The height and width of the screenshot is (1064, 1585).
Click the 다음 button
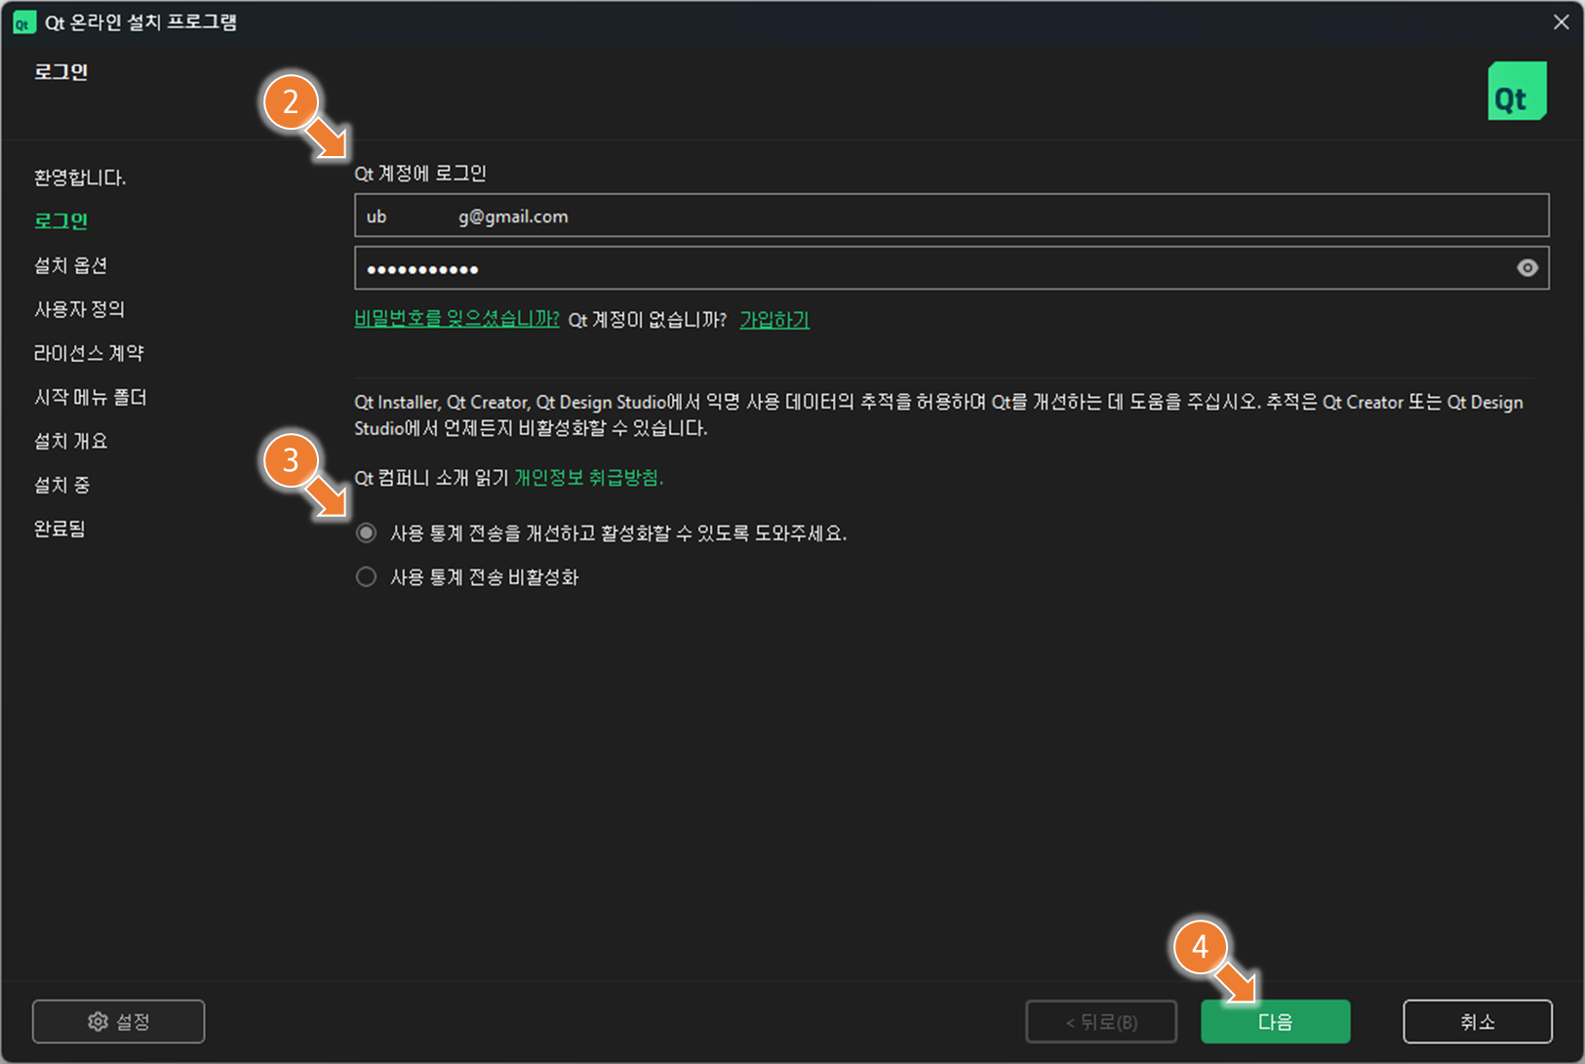coord(1275,1021)
